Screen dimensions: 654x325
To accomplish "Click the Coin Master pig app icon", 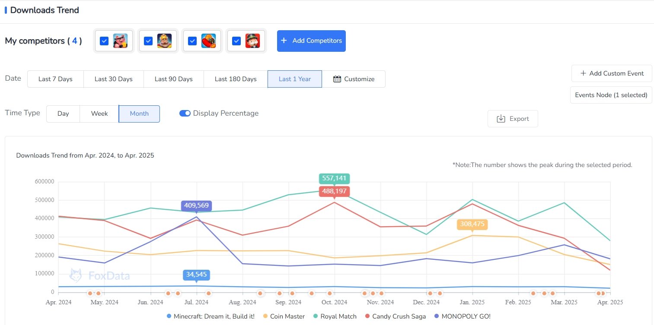I will 120,41.
